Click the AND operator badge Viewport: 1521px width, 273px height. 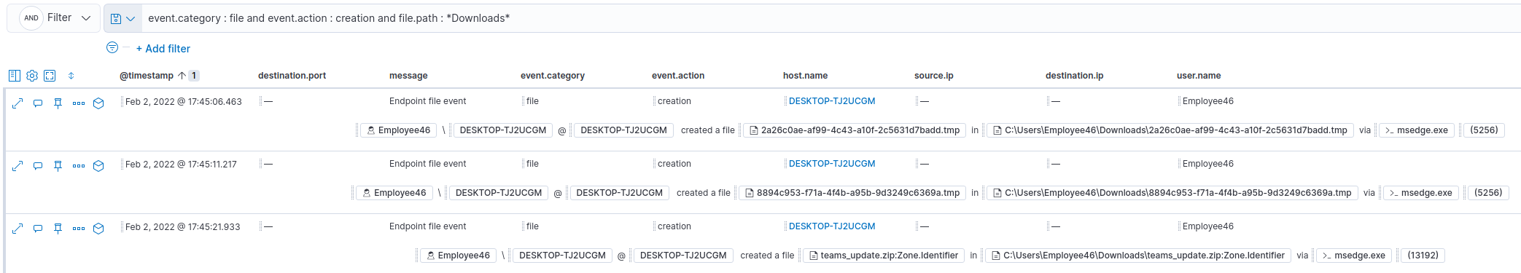click(x=31, y=18)
